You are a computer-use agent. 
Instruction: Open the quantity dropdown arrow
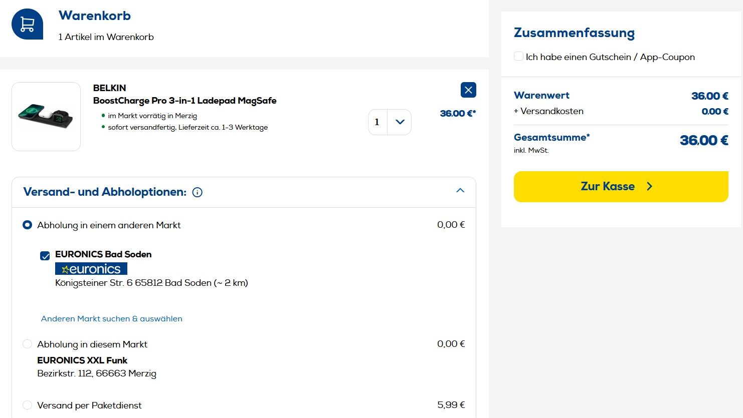(x=400, y=122)
